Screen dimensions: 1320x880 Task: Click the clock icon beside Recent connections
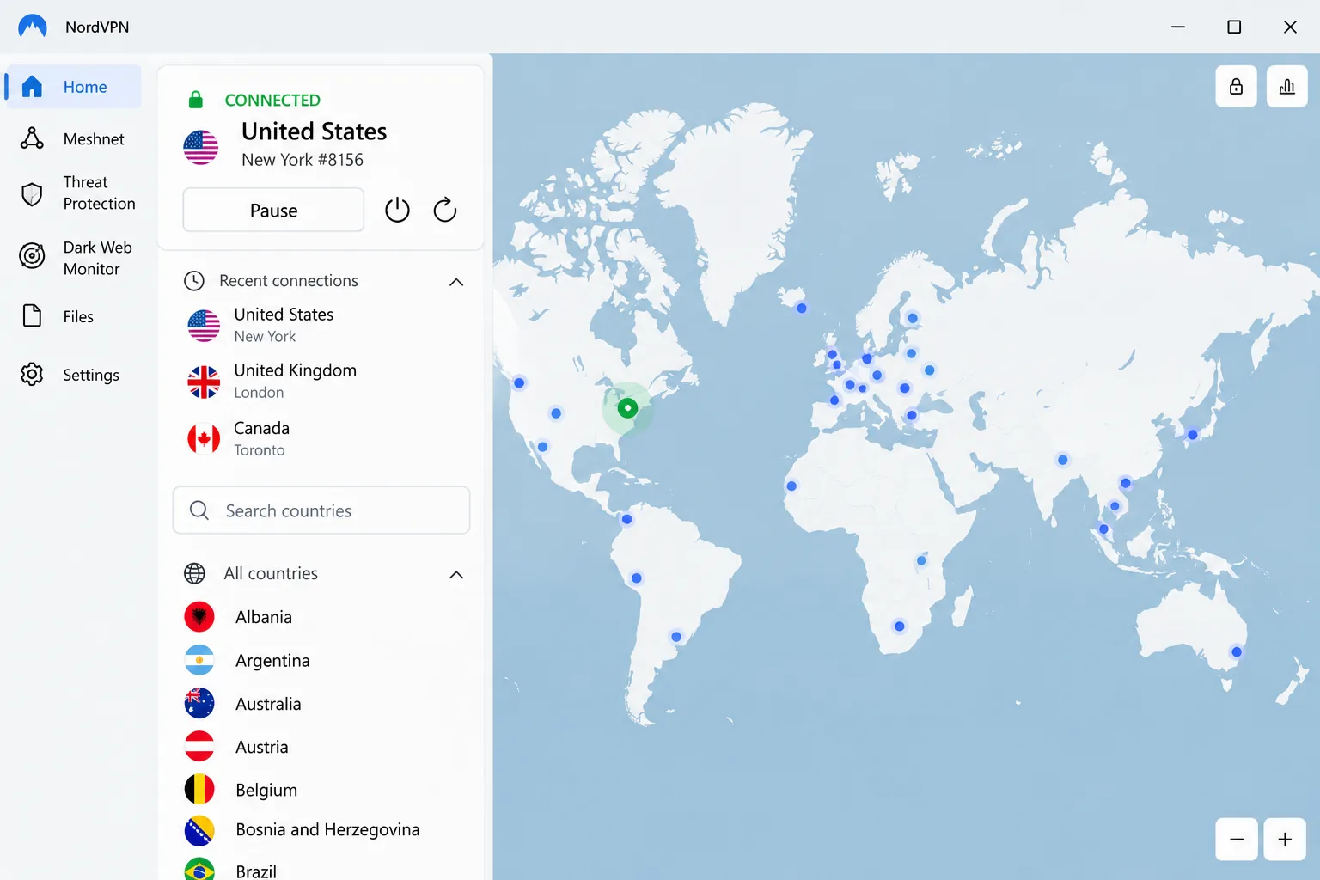pyautogui.click(x=194, y=281)
